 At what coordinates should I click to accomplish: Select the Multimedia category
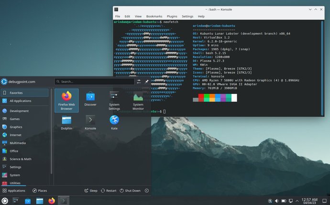[x=24, y=143]
